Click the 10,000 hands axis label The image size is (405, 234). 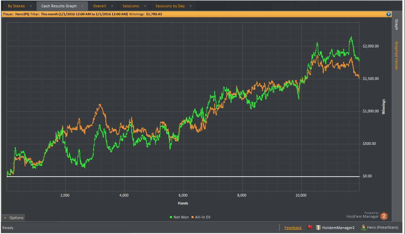(x=301, y=195)
